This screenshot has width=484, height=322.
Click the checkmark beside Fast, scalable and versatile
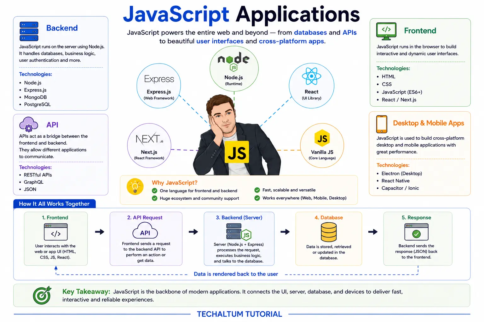click(x=257, y=190)
